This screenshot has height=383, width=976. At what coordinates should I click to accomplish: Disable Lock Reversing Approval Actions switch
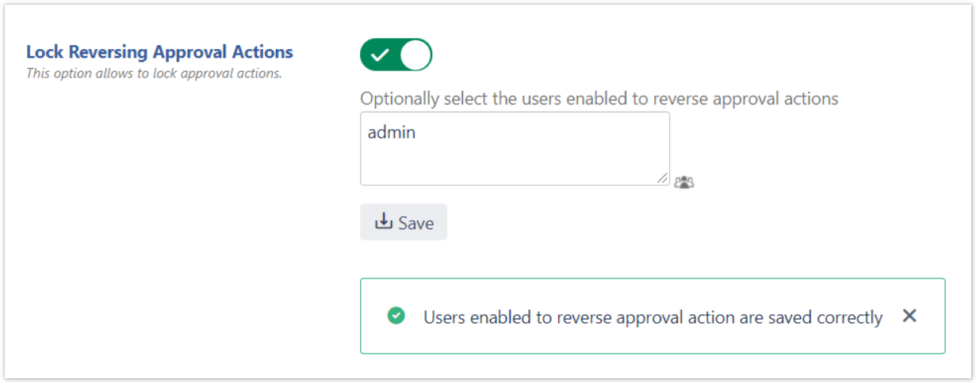coord(396,55)
